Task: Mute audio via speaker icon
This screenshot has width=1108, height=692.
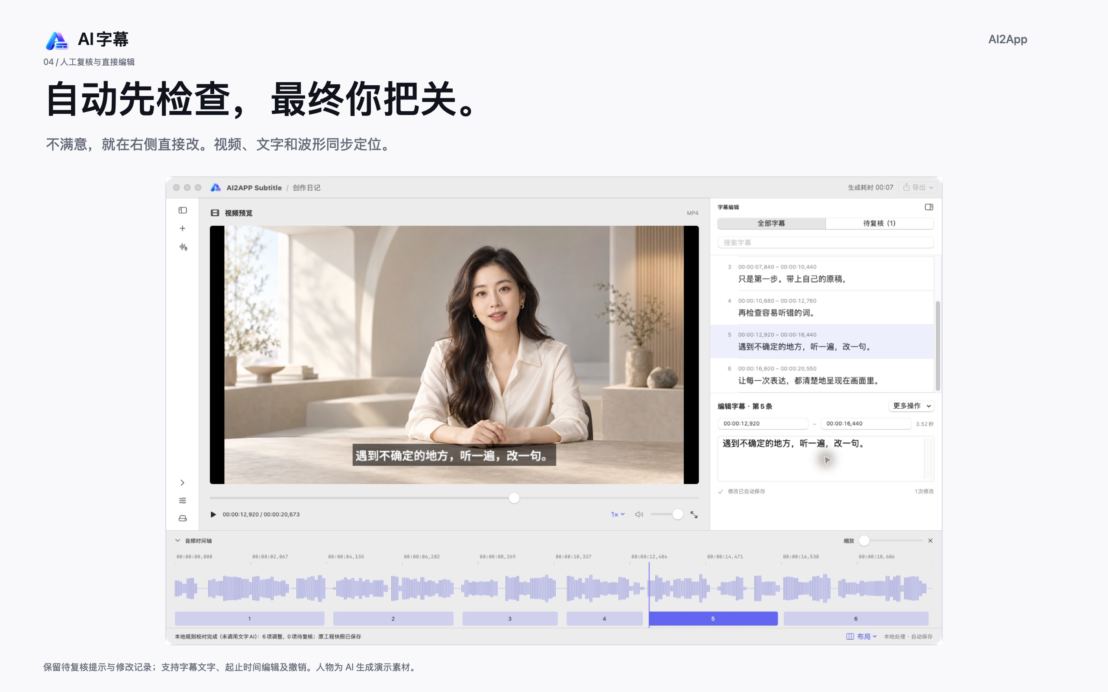Action: point(639,514)
